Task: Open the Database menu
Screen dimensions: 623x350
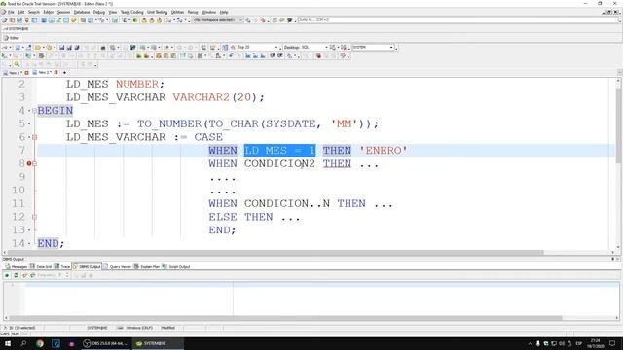Action: (x=82, y=12)
